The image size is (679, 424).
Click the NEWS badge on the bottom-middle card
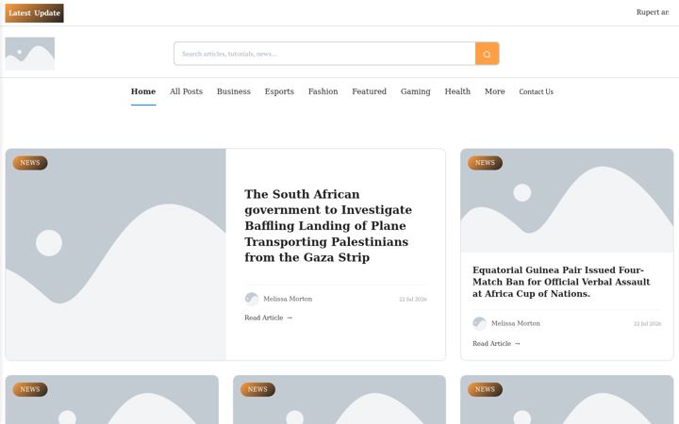pyautogui.click(x=257, y=389)
